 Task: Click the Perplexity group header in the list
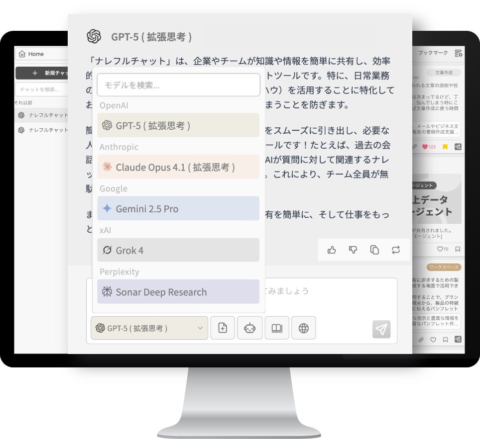120,271
